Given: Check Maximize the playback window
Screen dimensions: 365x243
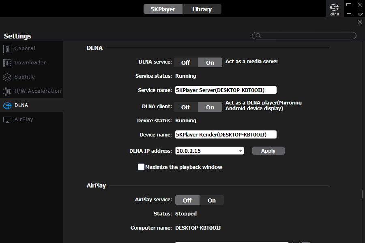Looking at the screenshot, I should click(141, 167).
